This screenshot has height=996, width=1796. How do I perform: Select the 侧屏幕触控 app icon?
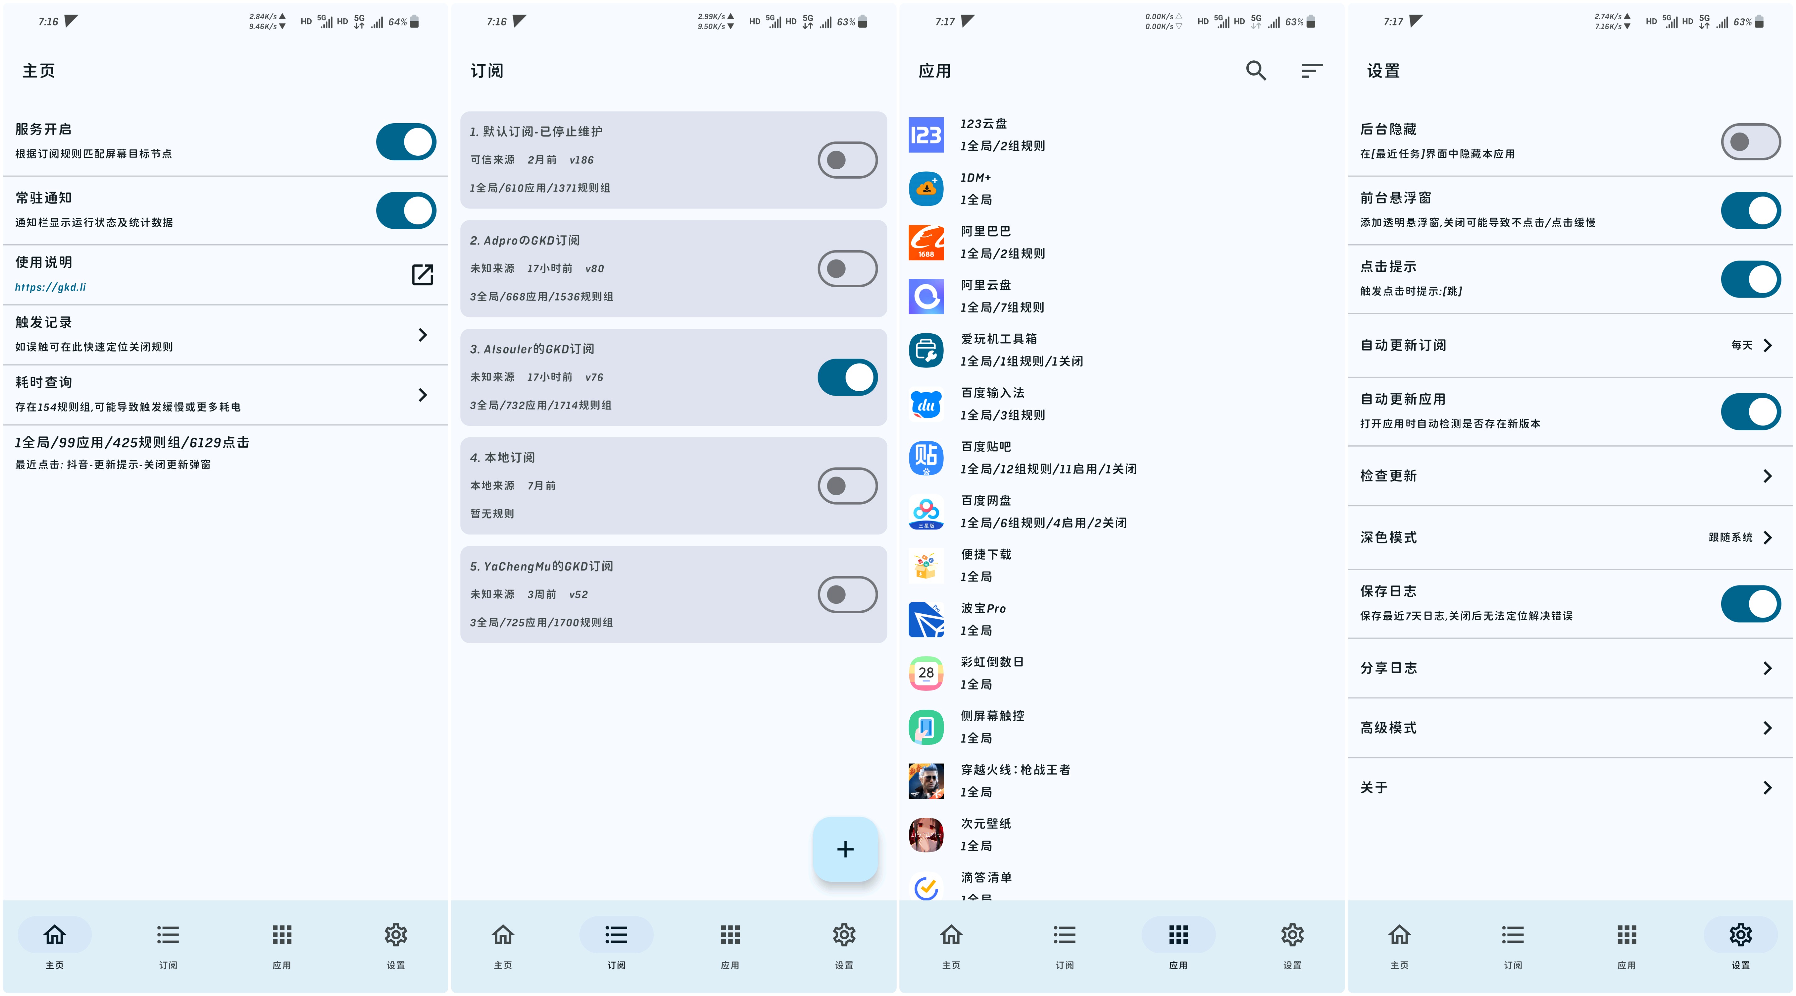926,727
